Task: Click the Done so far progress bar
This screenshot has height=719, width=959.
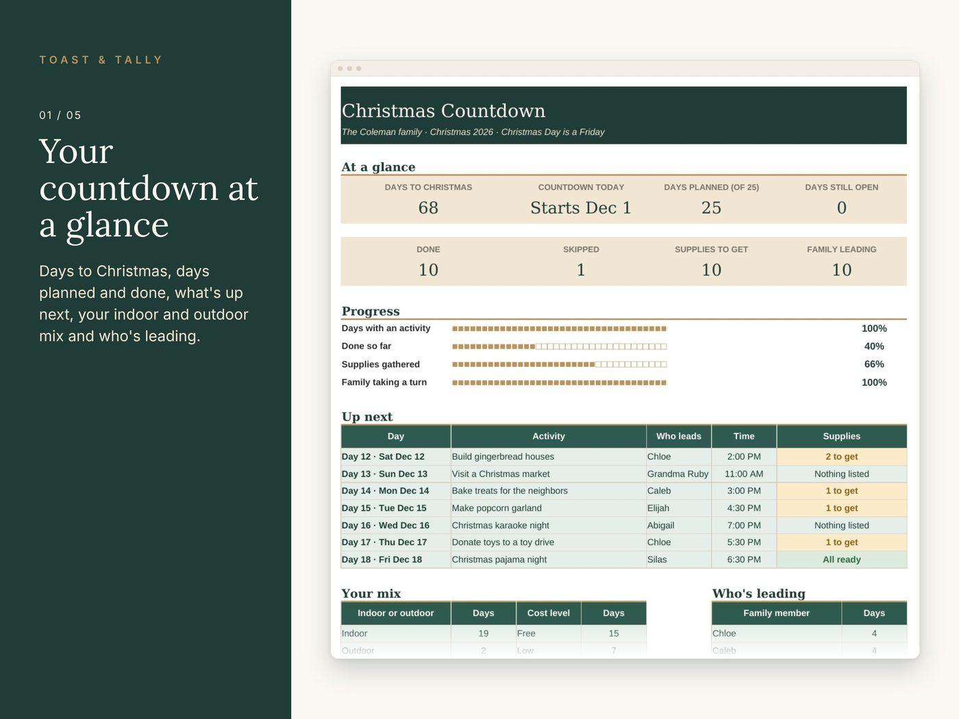Action: tap(559, 346)
